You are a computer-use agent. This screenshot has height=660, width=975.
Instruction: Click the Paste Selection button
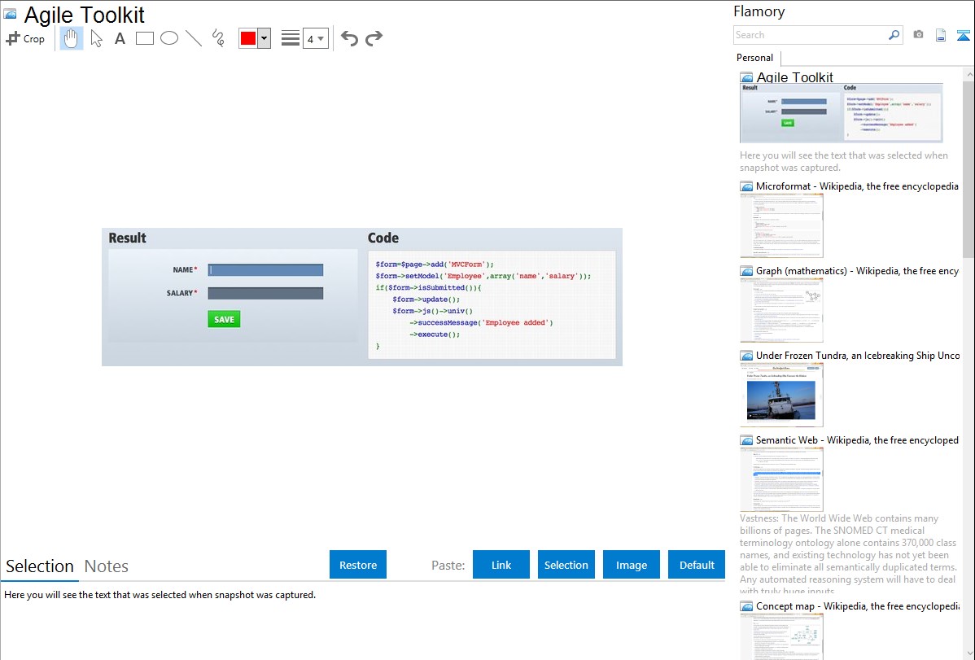(x=566, y=565)
